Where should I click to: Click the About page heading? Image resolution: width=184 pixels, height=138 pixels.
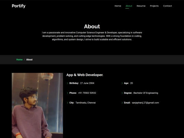point(92,26)
